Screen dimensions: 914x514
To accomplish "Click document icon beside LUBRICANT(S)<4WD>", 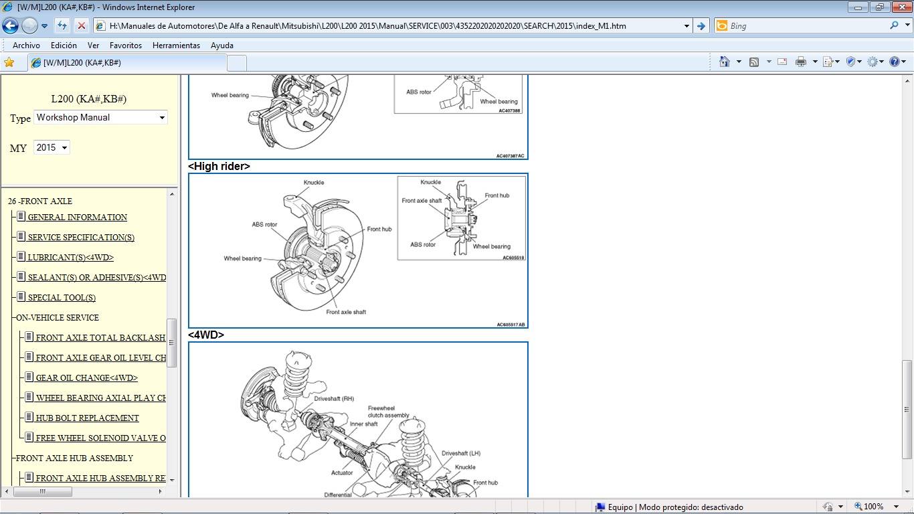I will (21, 256).
